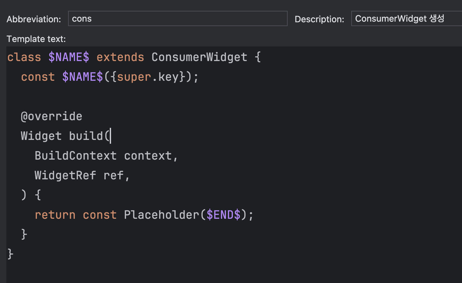Click the WidgetRef ref parameter
This screenshot has height=283, width=462.
(82, 175)
